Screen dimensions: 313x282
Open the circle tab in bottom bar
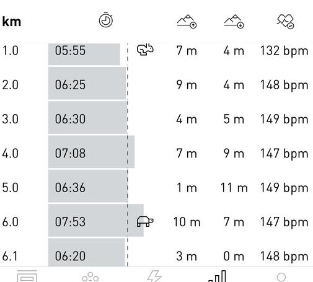(x=281, y=277)
